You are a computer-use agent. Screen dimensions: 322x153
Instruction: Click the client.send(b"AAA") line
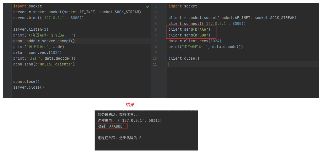[x=189, y=30]
